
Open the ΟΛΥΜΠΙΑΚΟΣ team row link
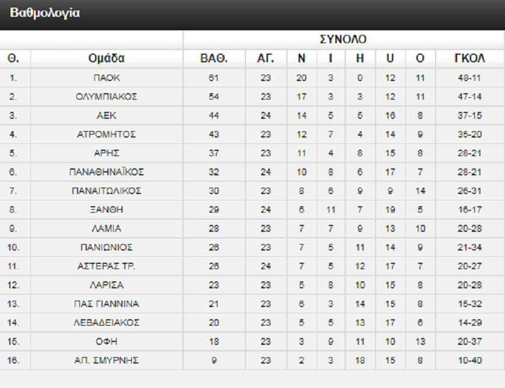tap(107, 97)
